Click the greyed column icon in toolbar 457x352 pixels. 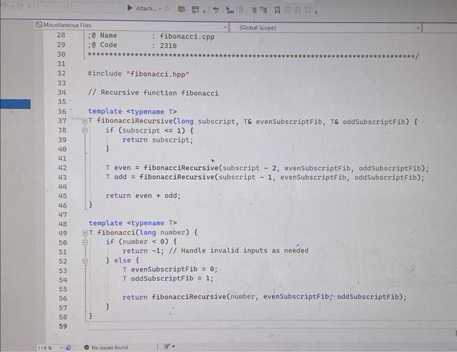(x=240, y=10)
